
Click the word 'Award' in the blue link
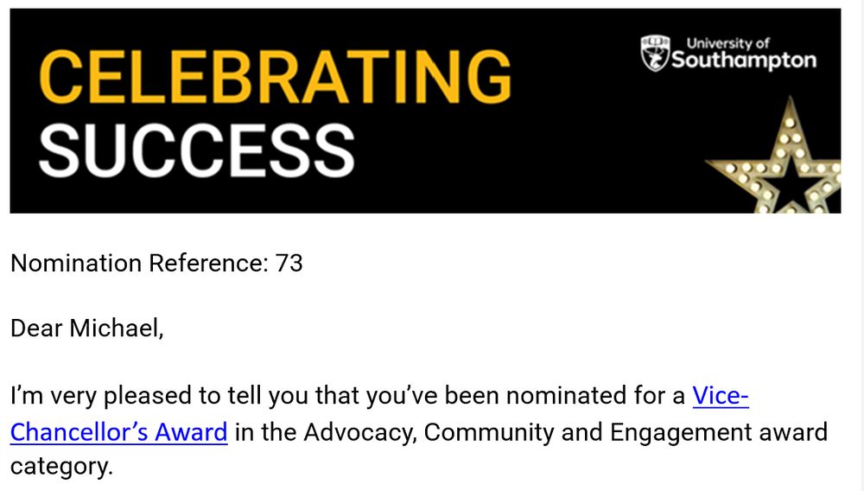point(191,431)
